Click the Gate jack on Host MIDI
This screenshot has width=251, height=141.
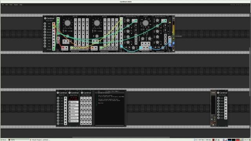[45, 26]
